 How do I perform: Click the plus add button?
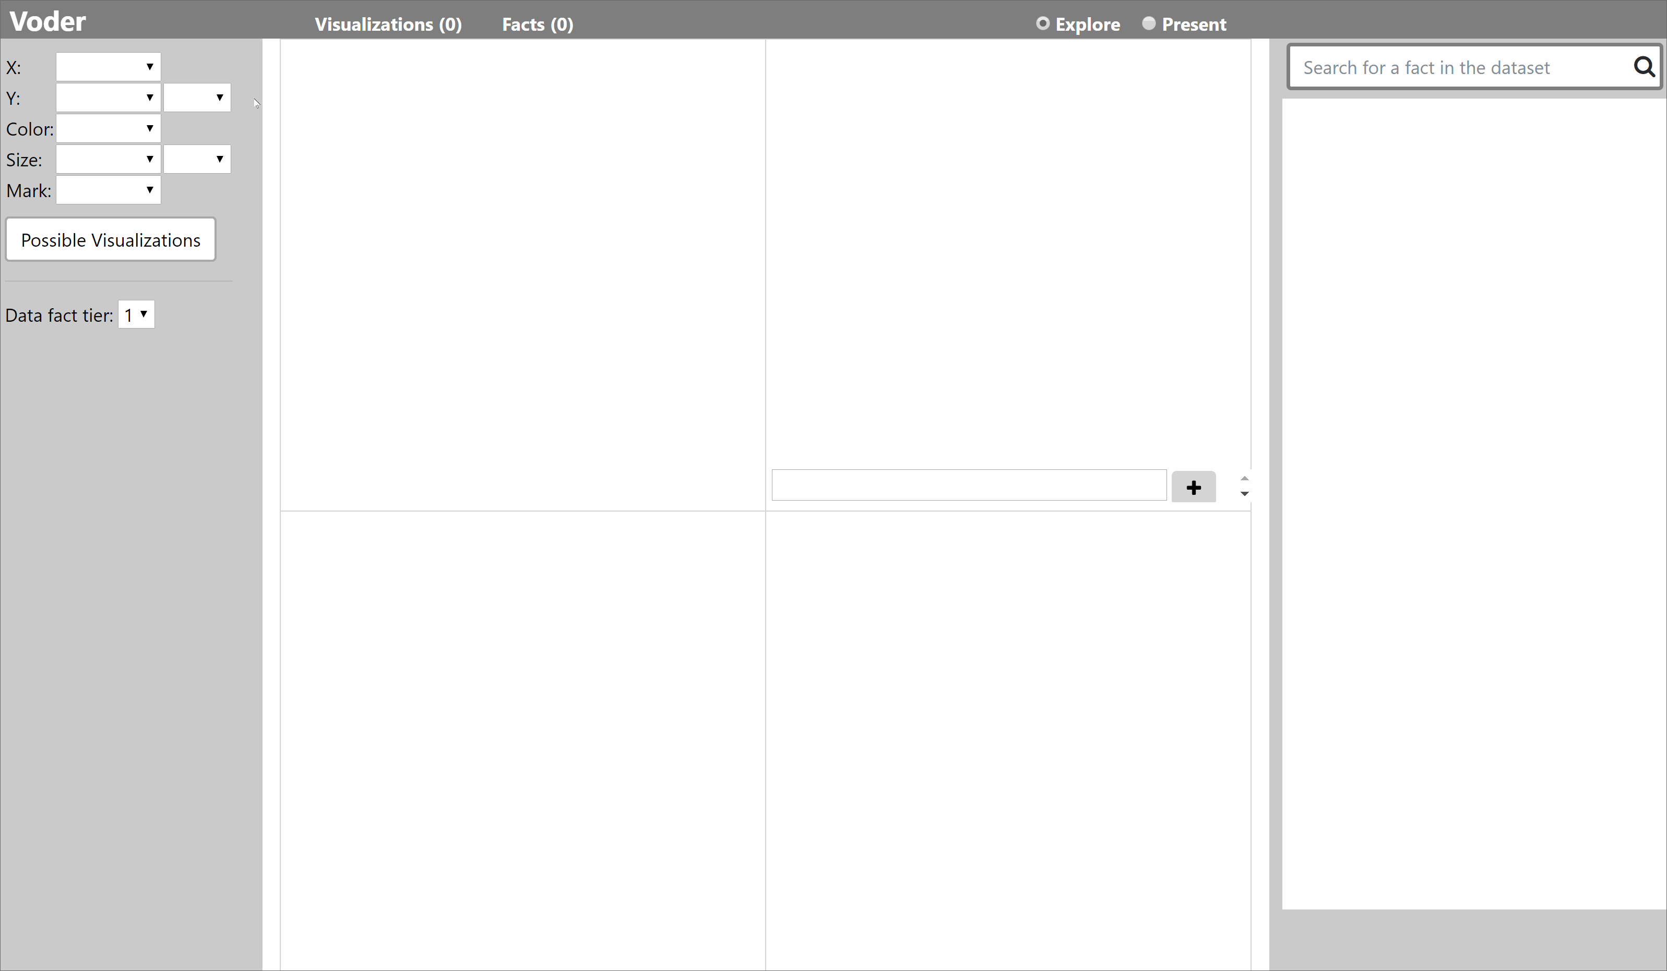(x=1193, y=487)
